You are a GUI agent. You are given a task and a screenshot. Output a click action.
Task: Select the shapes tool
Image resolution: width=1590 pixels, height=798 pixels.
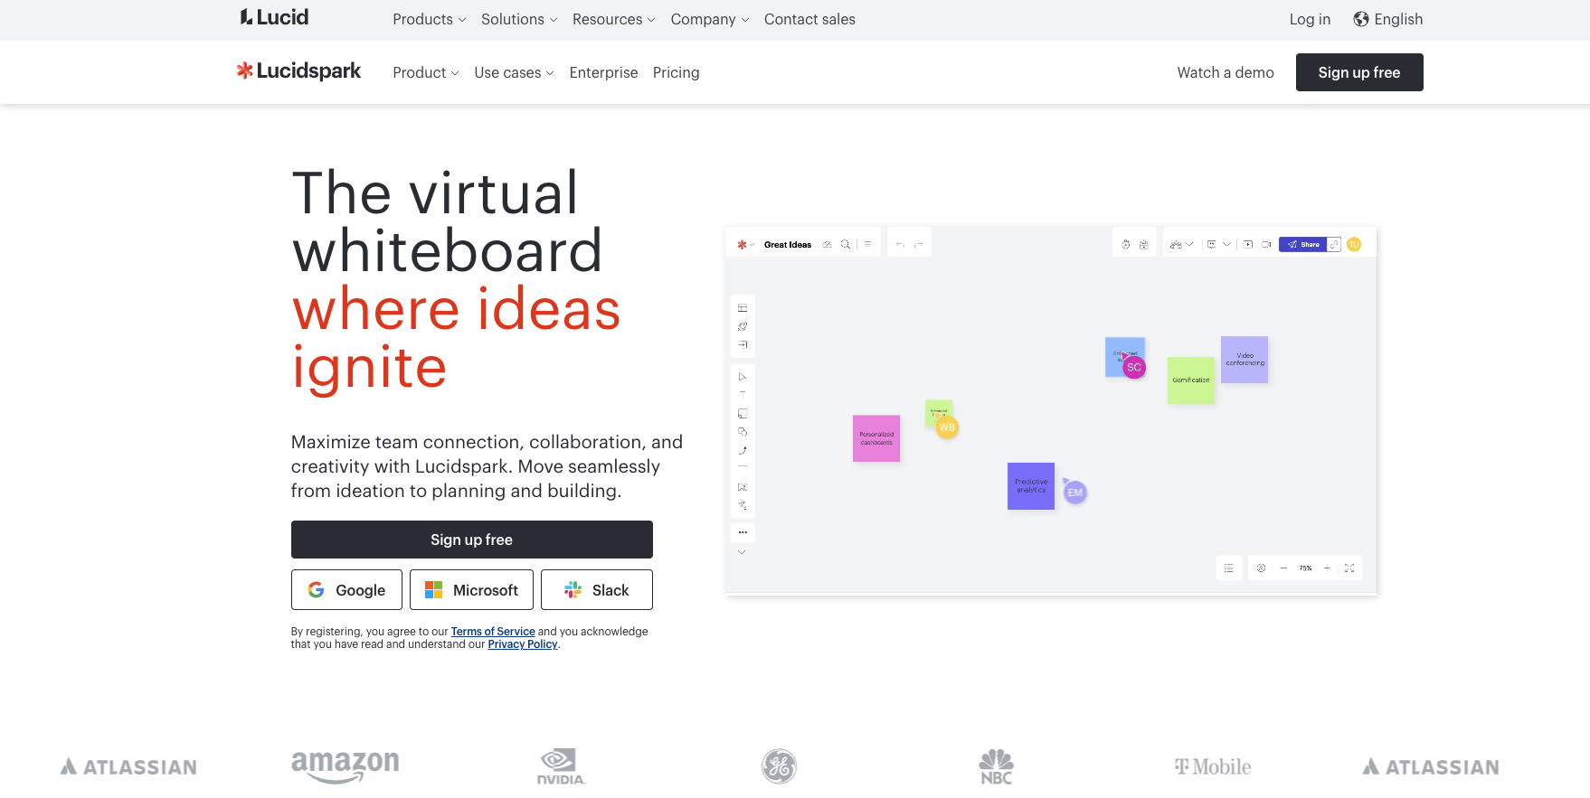pos(743,432)
